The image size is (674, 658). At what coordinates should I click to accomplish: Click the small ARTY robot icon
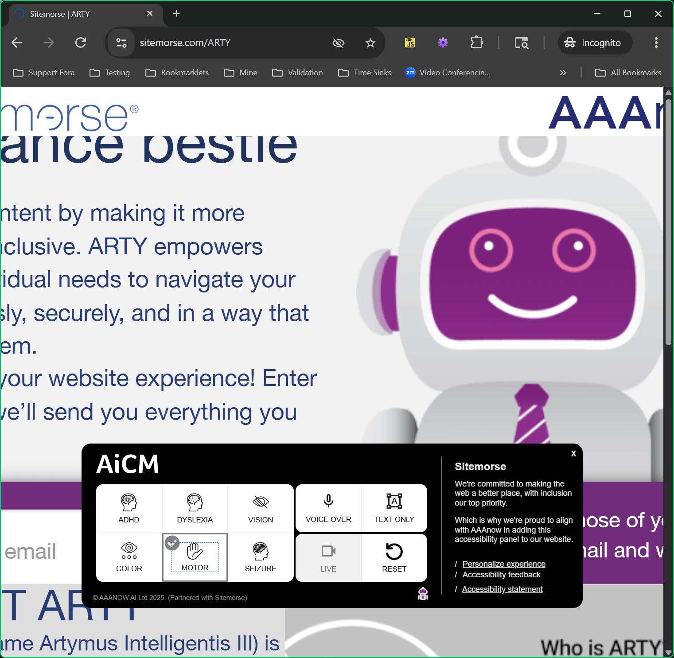point(423,593)
